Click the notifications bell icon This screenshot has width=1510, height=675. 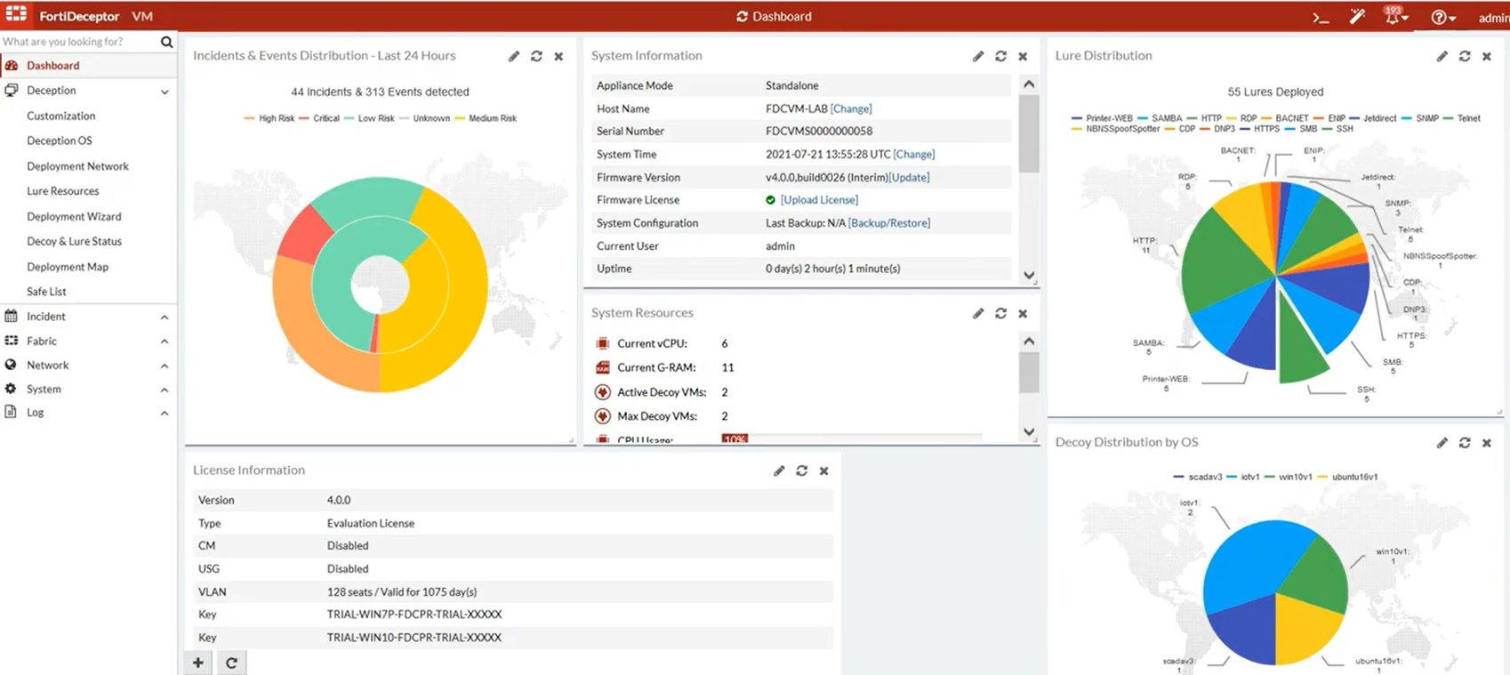pos(1392,17)
